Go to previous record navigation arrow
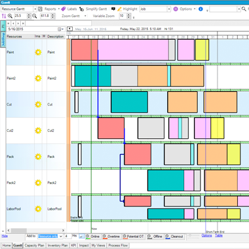 coord(13,23)
